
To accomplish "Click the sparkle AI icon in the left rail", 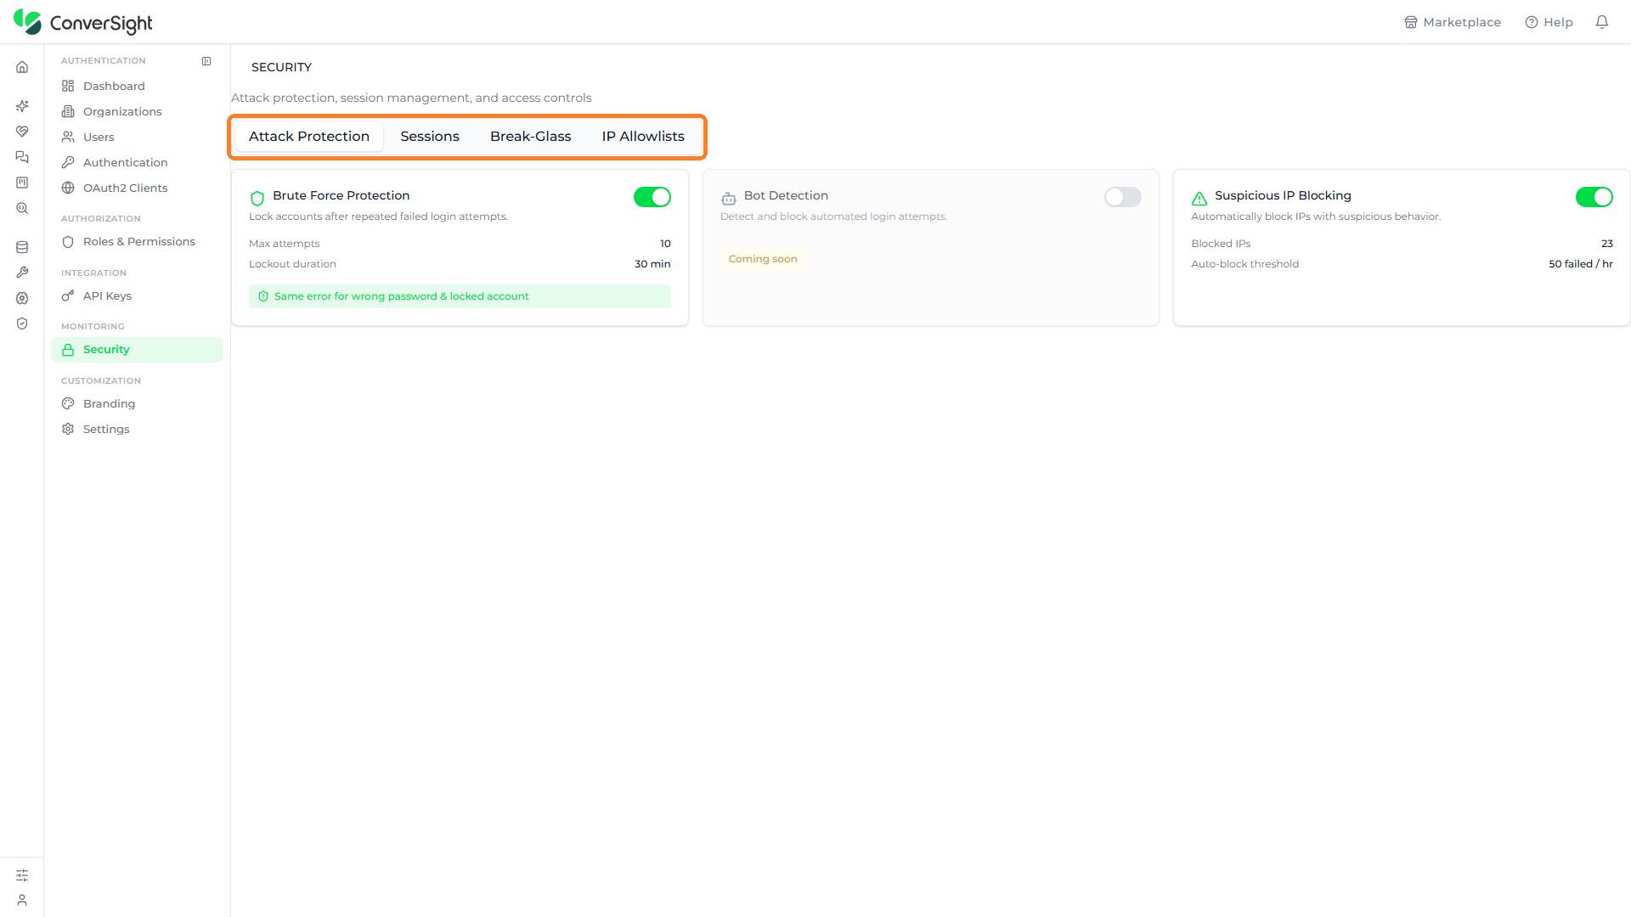I will (x=22, y=106).
